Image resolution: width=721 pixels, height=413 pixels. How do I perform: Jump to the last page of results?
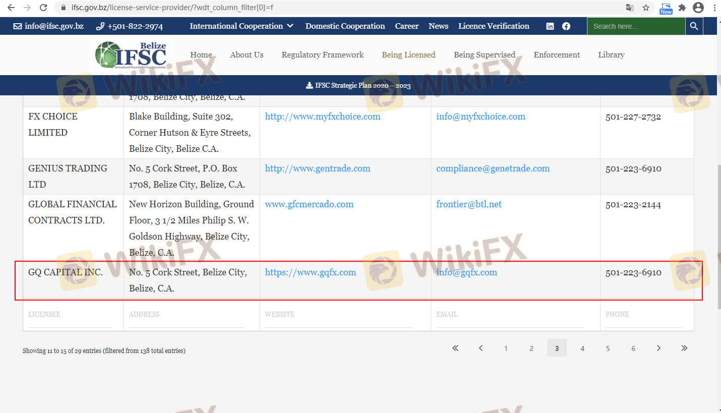(684, 348)
